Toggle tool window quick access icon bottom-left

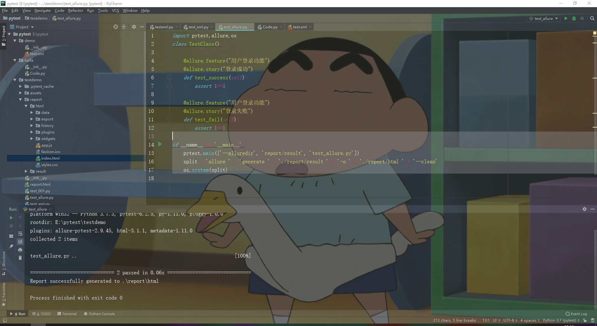tap(5, 320)
